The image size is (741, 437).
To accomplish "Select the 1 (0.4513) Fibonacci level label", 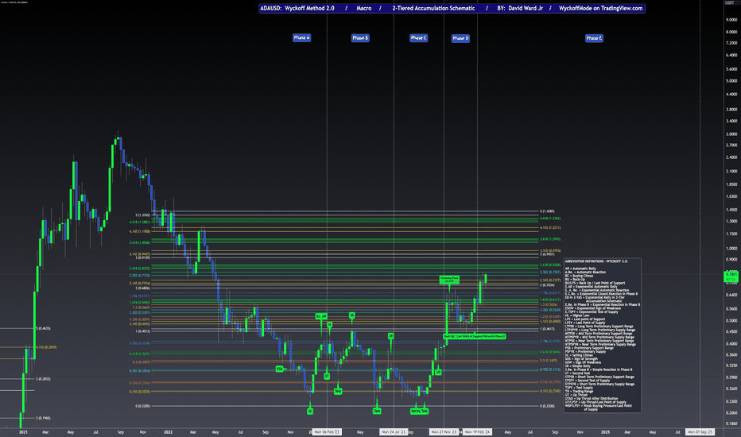I will coord(143,331).
